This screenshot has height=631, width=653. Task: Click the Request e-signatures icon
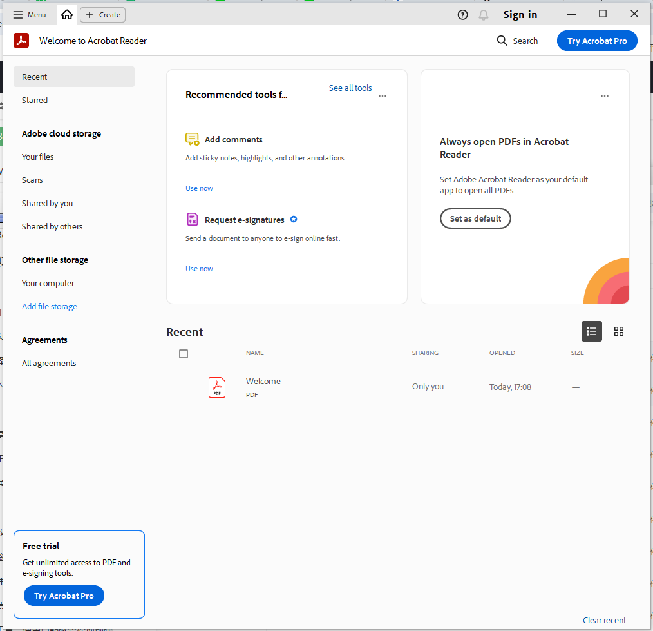pyautogui.click(x=192, y=220)
